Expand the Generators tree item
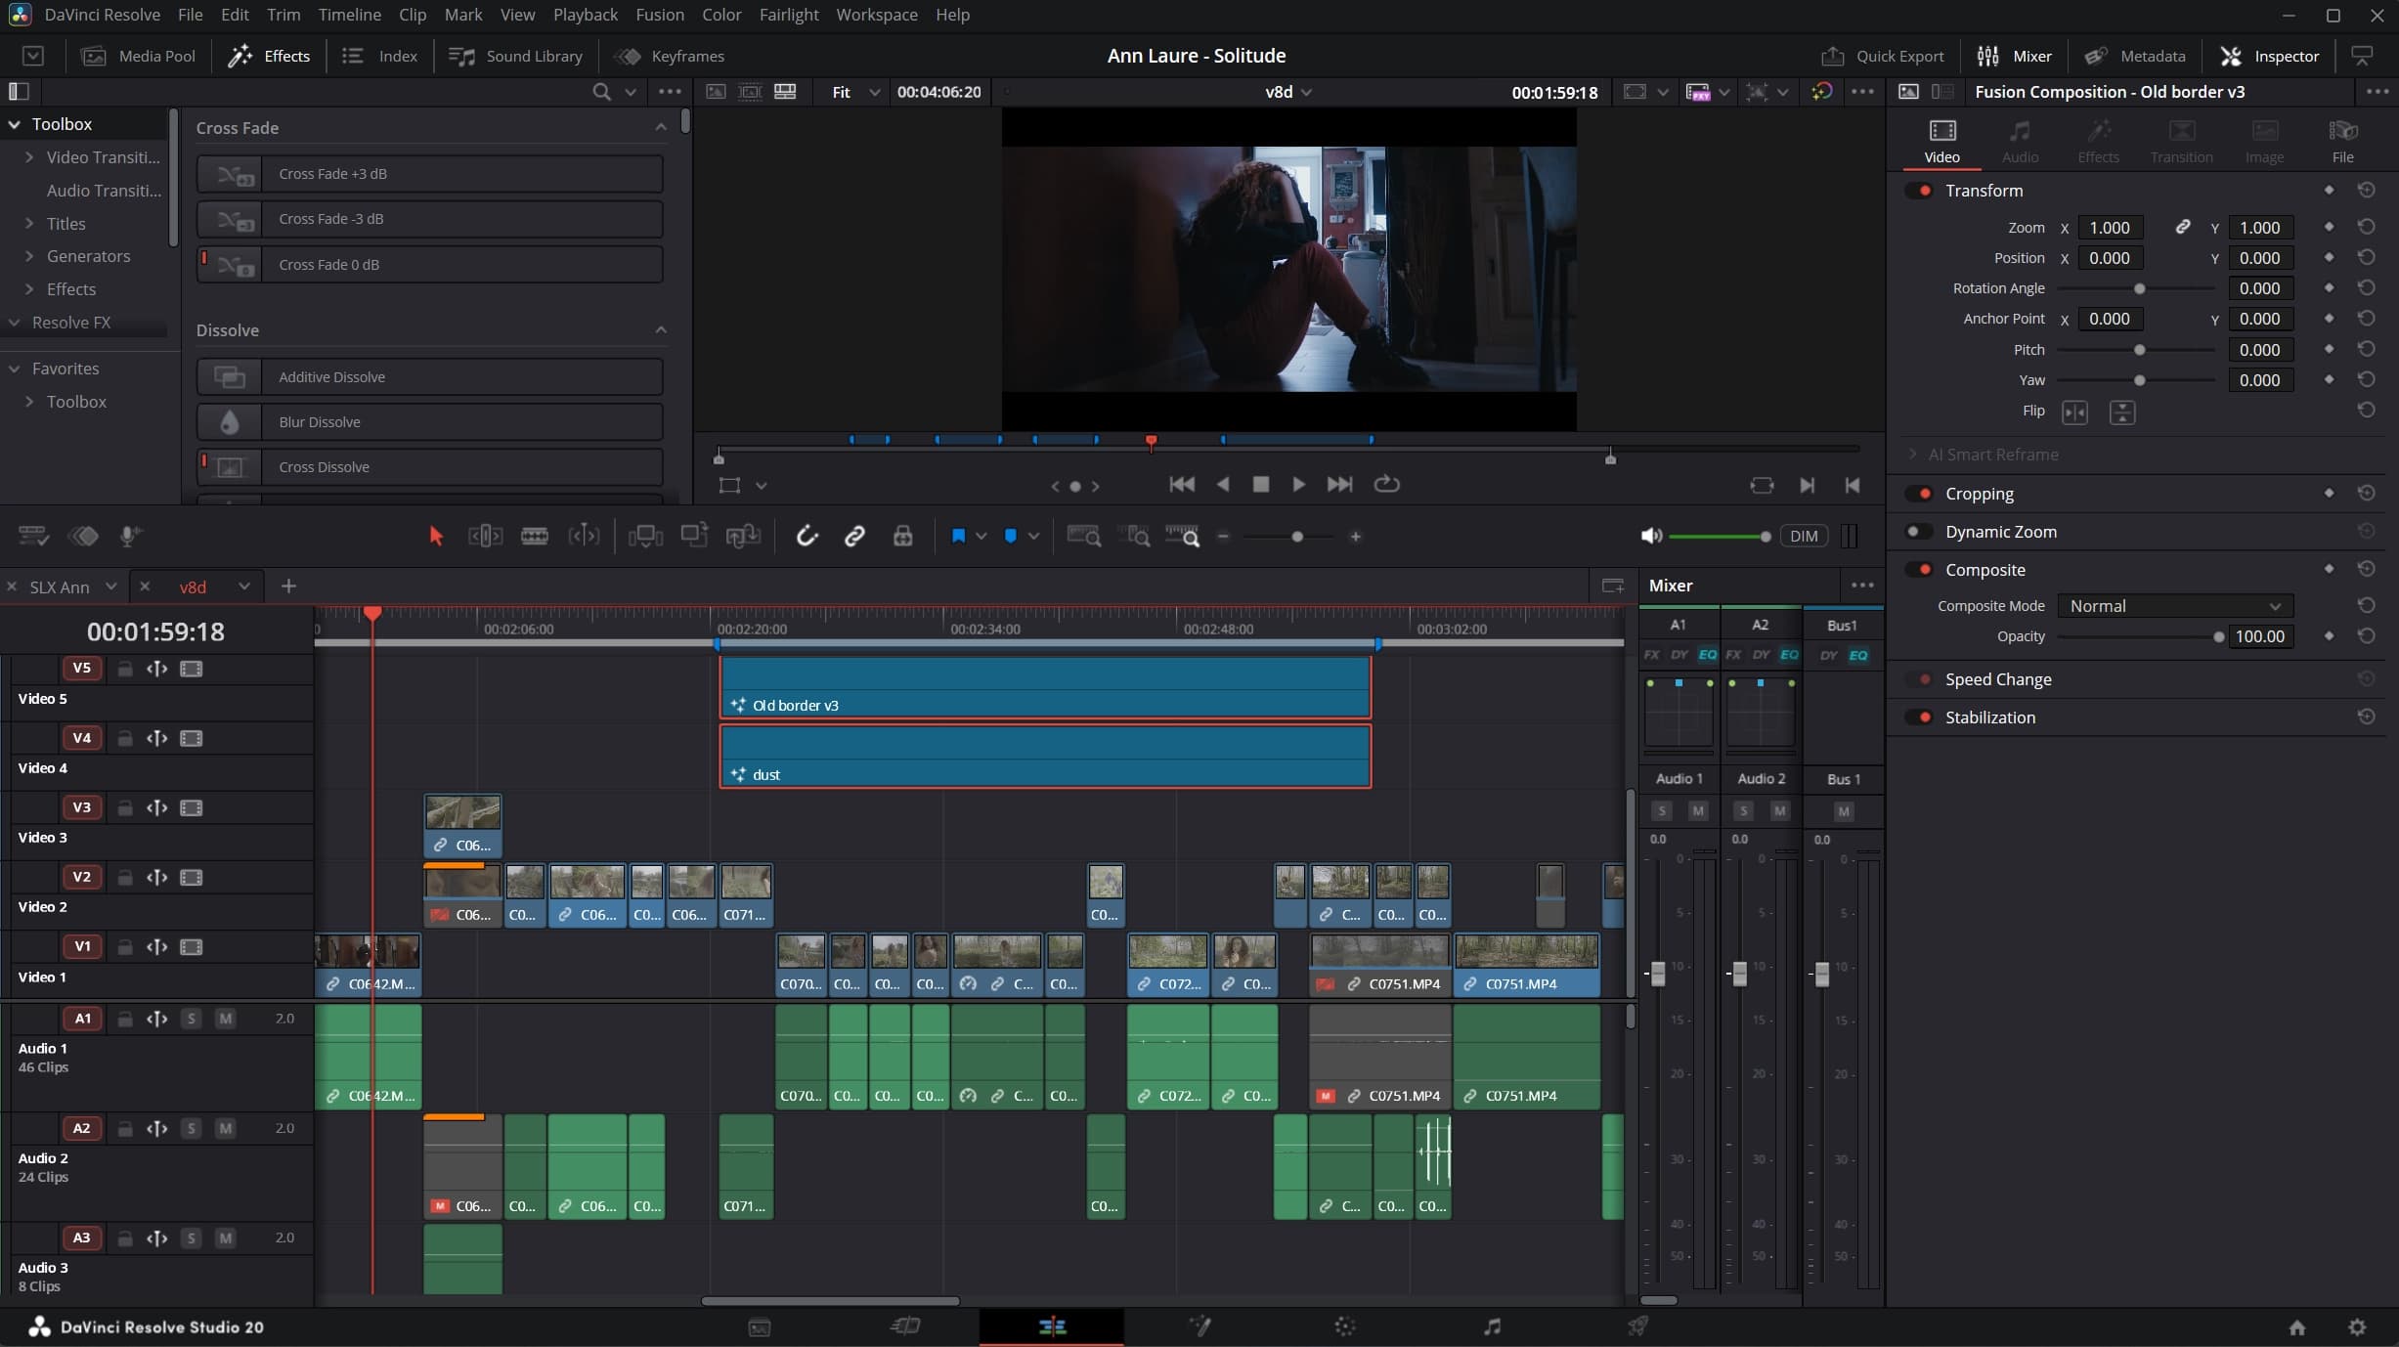The height and width of the screenshot is (1347, 2399). [29, 256]
